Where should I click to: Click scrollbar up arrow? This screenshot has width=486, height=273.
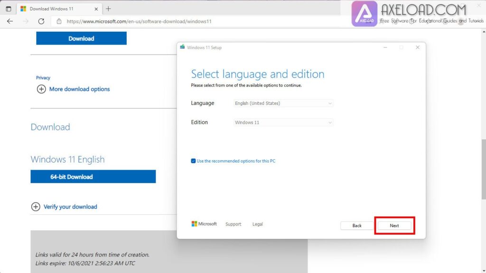point(484,32)
